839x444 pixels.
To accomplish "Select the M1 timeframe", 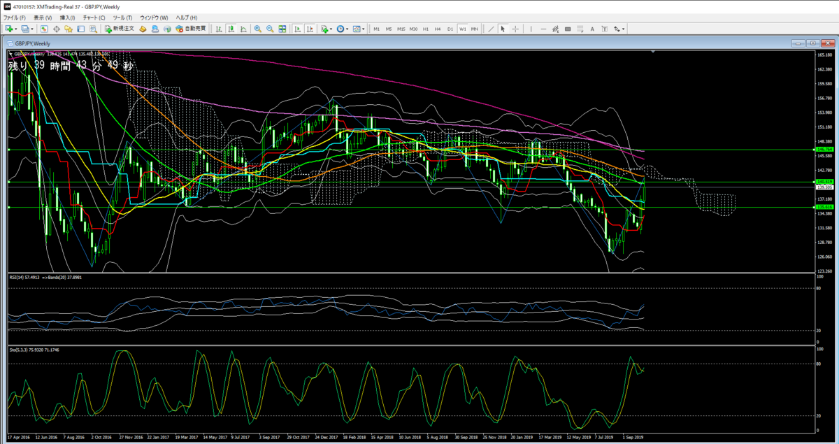I will [377, 29].
